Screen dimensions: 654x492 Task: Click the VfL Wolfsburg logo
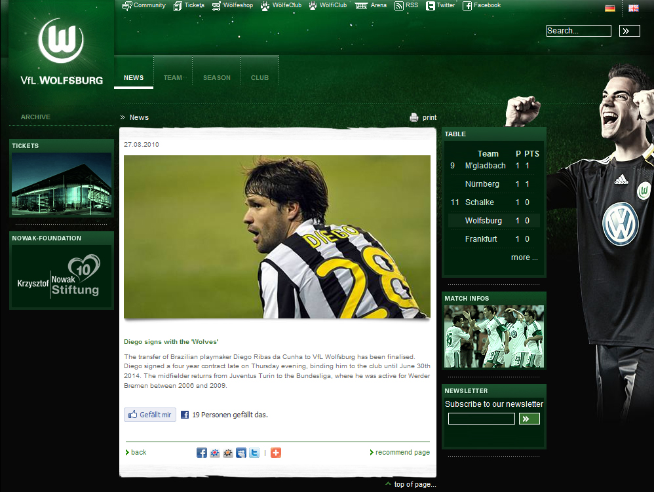(x=62, y=52)
